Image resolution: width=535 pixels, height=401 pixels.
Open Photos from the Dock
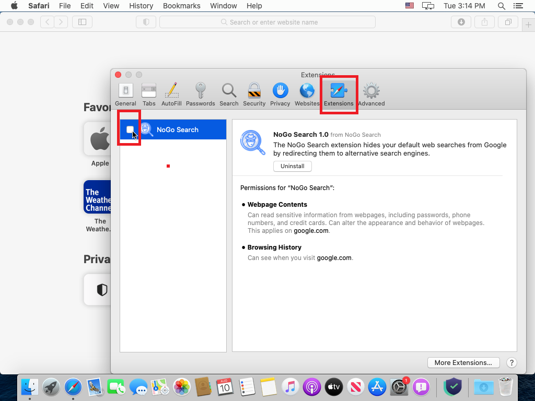tap(181, 387)
